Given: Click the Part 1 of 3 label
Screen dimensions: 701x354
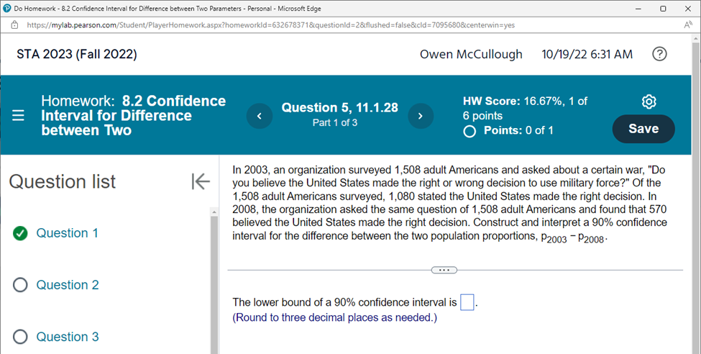Looking at the screenshot, I should point(335,122).
